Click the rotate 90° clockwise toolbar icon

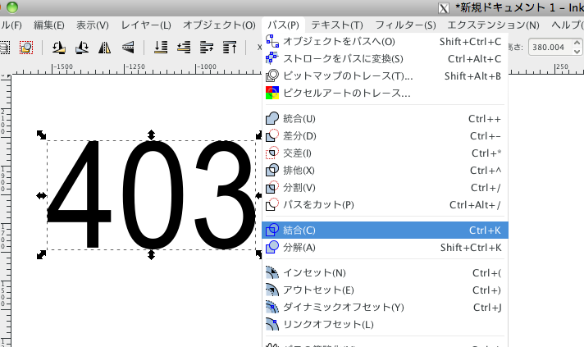coord(82,48)
